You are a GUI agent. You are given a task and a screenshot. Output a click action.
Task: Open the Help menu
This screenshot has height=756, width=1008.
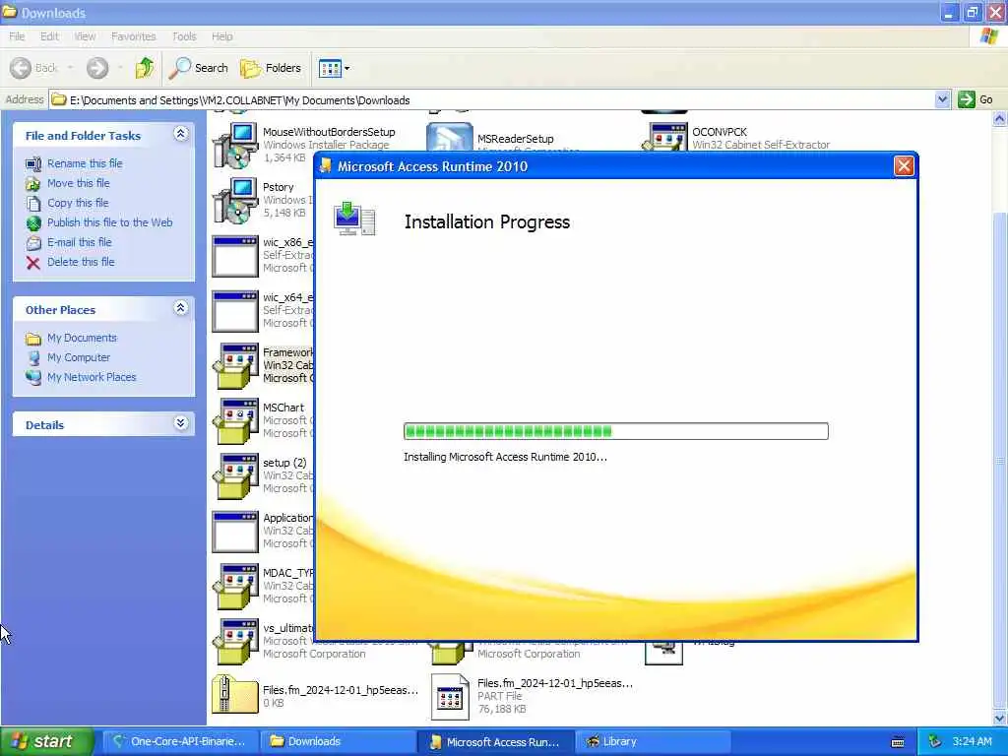[x=221, y=36]
